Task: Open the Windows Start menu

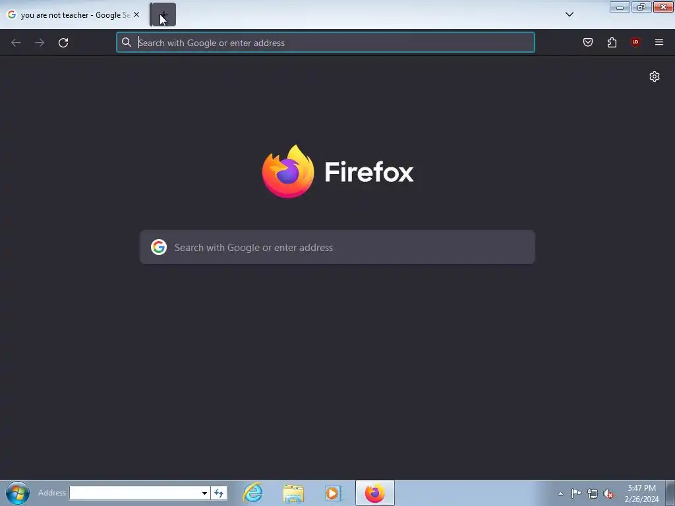Action: click(x=18, y=493)
